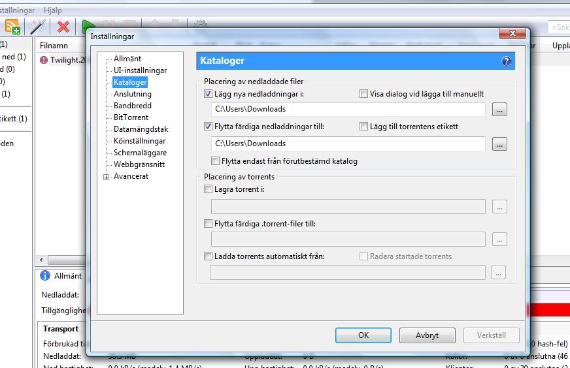
Task: Open Schemaläggare settings page
Action: (140, 153)
